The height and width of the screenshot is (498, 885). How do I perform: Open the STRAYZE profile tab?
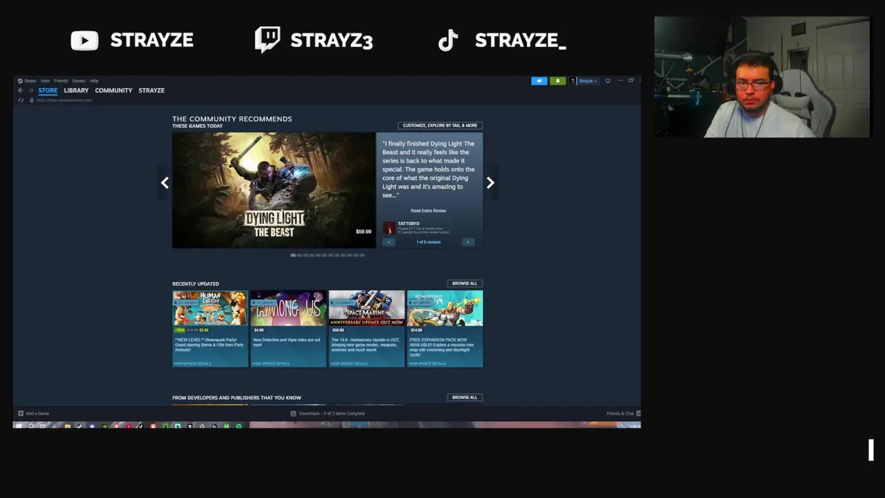tap(151, 91)
